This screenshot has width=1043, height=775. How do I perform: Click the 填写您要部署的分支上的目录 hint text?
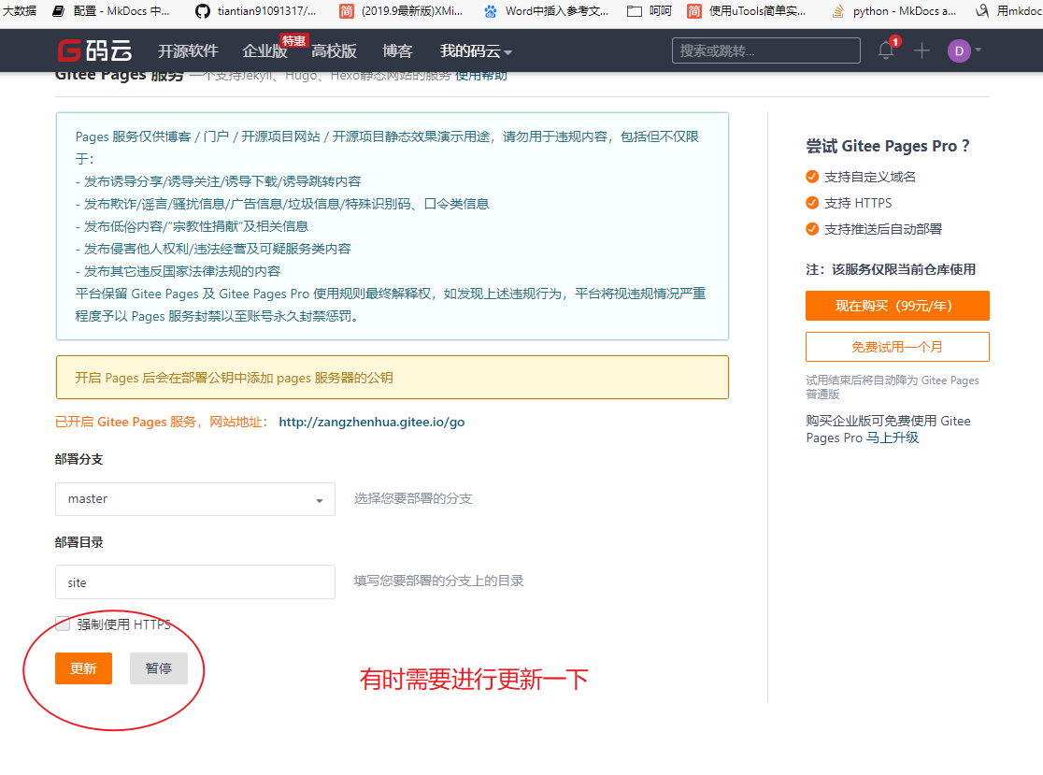[439, 581]
